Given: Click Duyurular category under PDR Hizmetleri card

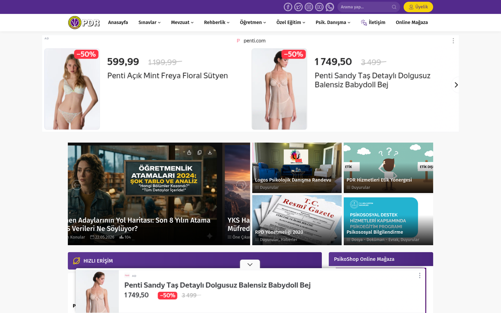Looking at the screenshot, I should [x=361, y=187].
